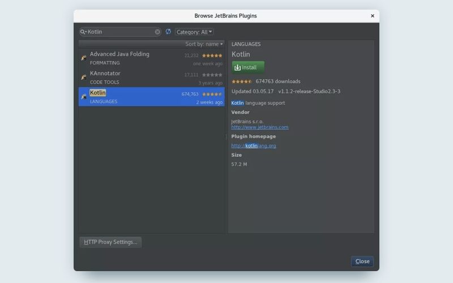
Task: Open the Category: All dropdown
Action: click(x=194, y=32)
